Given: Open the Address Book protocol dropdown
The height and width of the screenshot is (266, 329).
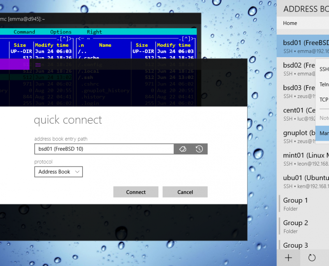Looking at the screenshot, I should [x=58, y=171].
